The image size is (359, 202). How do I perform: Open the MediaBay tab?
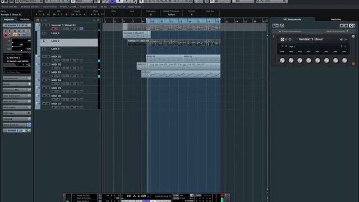coord(336,20)
